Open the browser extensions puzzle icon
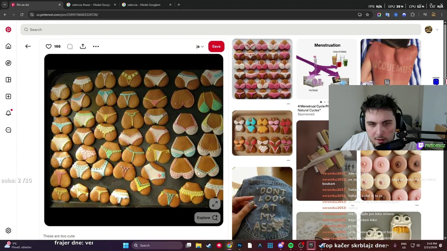The image size is (447, 251). click(x=412, y=15)
